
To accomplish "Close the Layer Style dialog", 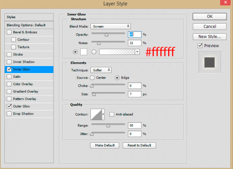I will [x=225, y=2].
